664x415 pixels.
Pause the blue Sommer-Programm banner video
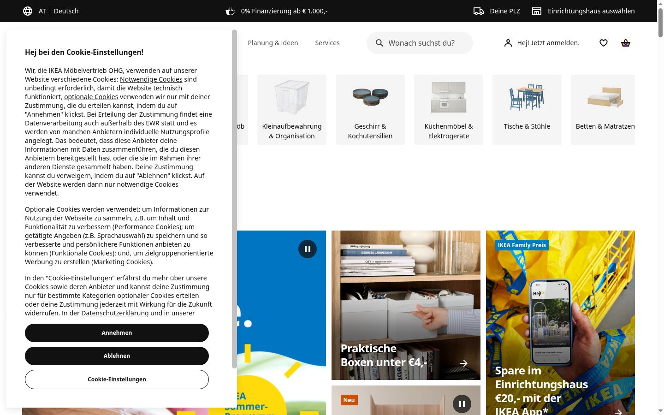click(308, 249)
